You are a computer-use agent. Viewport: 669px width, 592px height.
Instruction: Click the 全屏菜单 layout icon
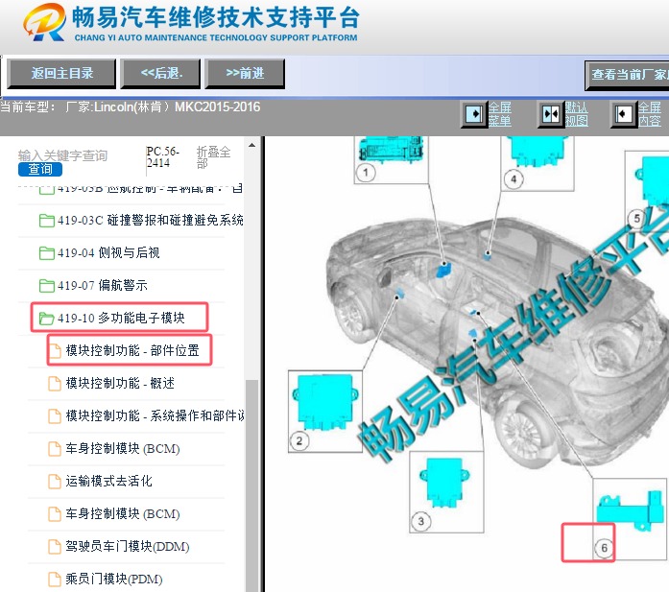click(x=474, y=114)
